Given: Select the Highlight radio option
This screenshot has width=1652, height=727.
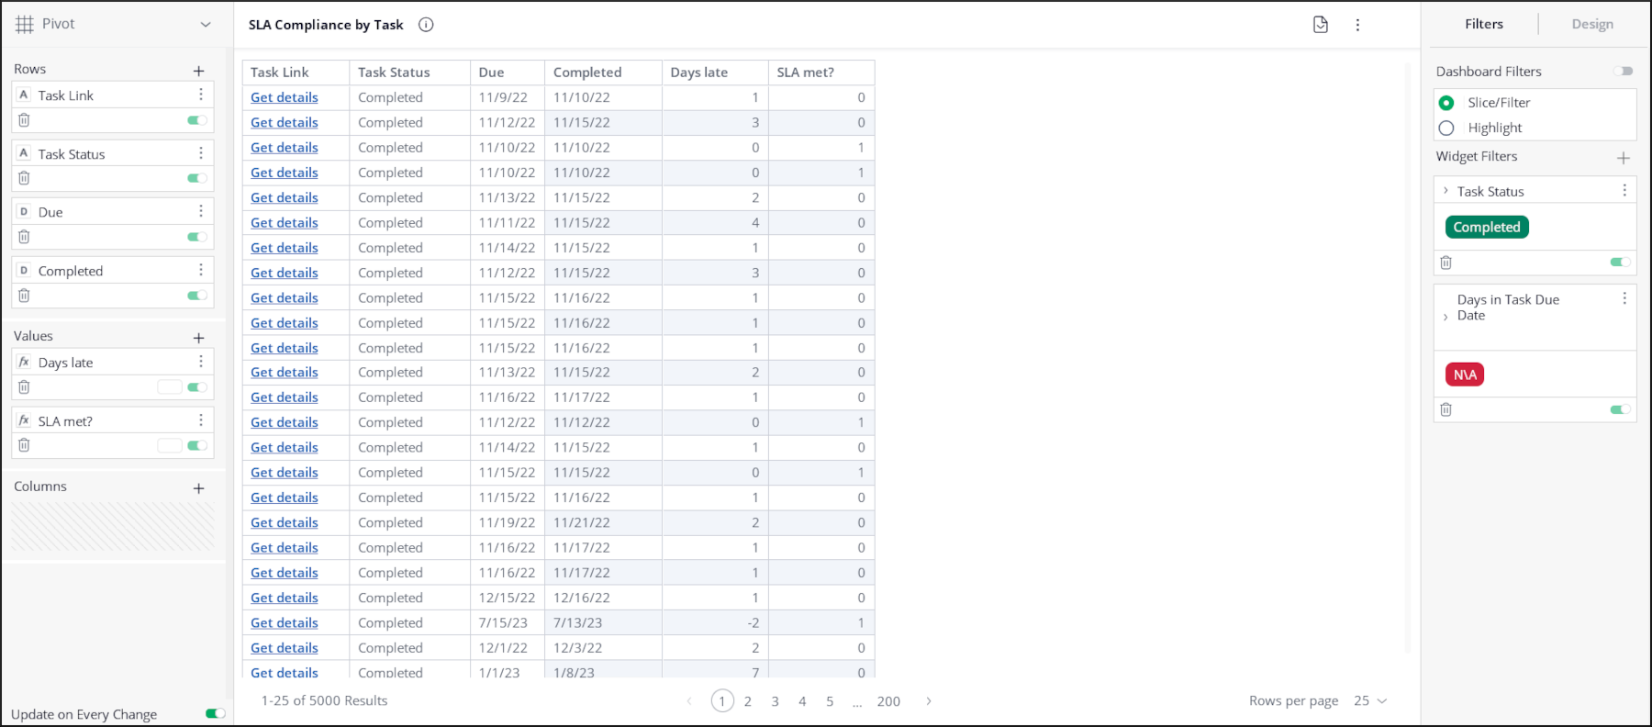Looking at the screenshot, I should point(1446,128).
